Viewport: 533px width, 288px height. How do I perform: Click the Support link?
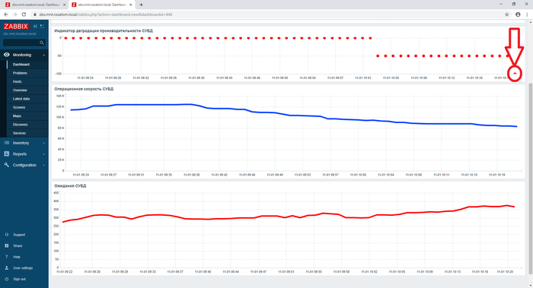pyautogui.click(x=19, y=235)
